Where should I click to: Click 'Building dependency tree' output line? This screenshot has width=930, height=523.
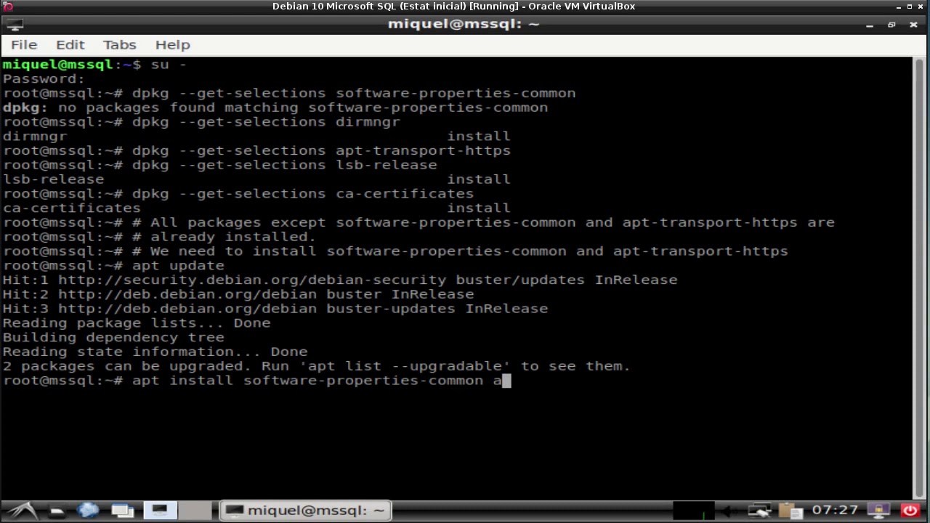(113, 337)
